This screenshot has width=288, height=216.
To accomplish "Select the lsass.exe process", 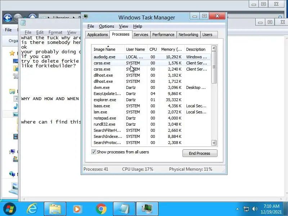I will (151, 106).
